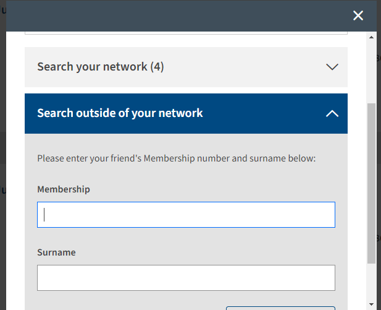381x310 pixels.
Task: Click the dimmed page area left of dialog
Action: click(x=3, y=156)
